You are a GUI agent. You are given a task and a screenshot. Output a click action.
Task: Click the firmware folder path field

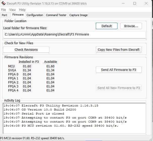point(74,34)
